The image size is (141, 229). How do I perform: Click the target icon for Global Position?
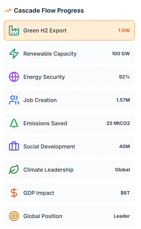tap(14, 216)
